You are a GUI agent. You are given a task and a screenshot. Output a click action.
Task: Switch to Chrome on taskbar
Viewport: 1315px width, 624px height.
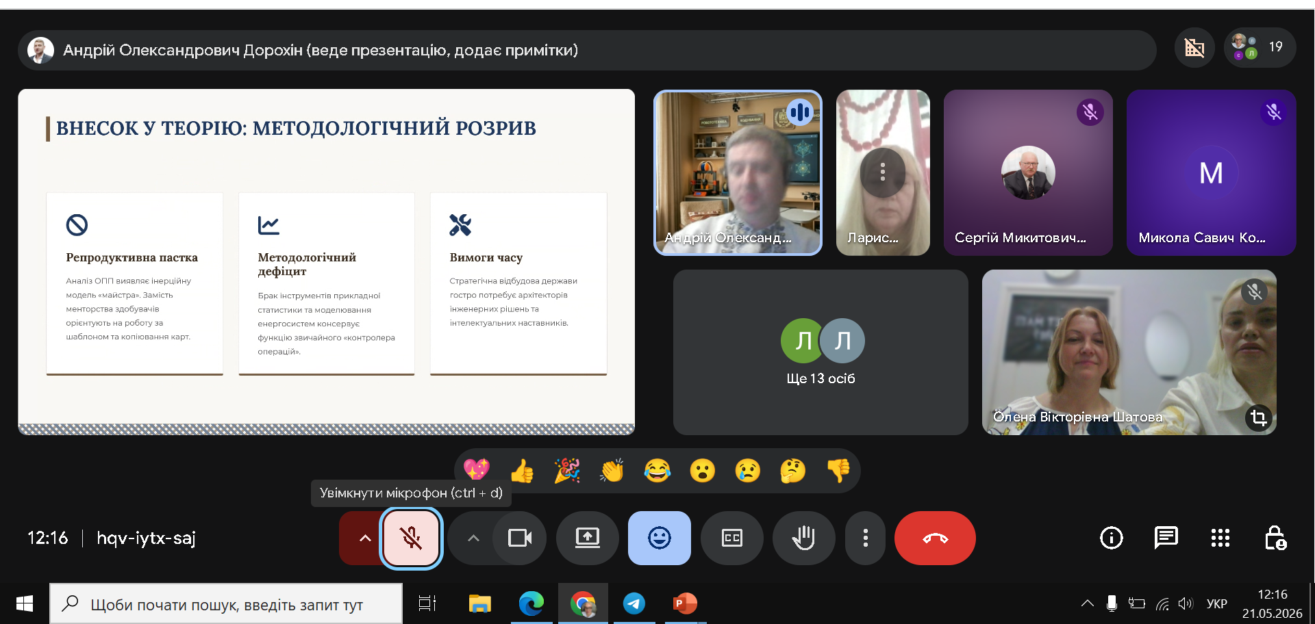coord(583,603)
